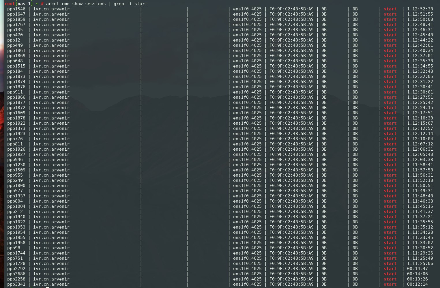The height and width of the screenshot is (288, 440).
Task: Click interface name ppp911
Action: pos(15,92)
